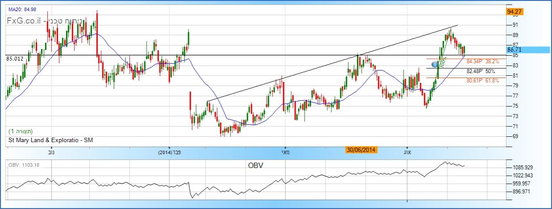Click the 85.012 horizontal line label

pos(15,58)
